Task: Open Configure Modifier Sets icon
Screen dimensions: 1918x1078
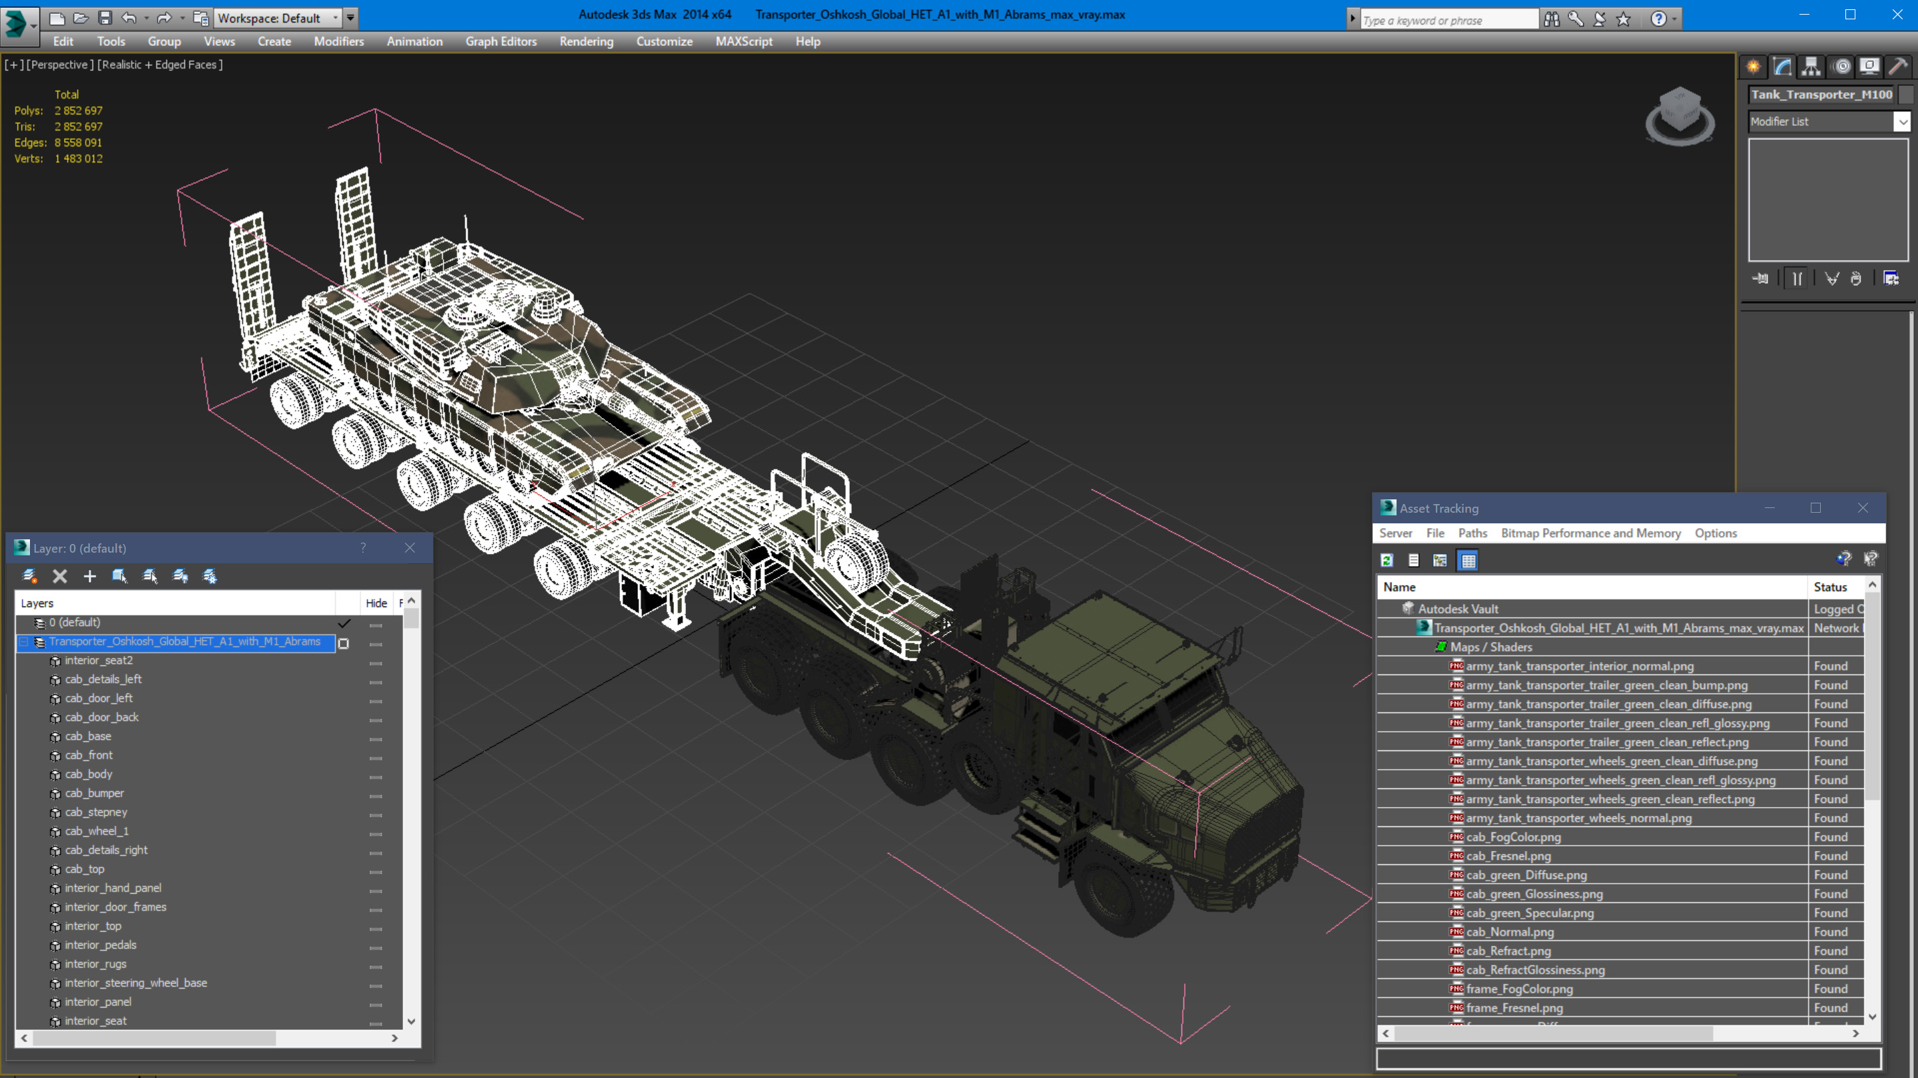Action: pyautogui.click(x=1891, y=278)
